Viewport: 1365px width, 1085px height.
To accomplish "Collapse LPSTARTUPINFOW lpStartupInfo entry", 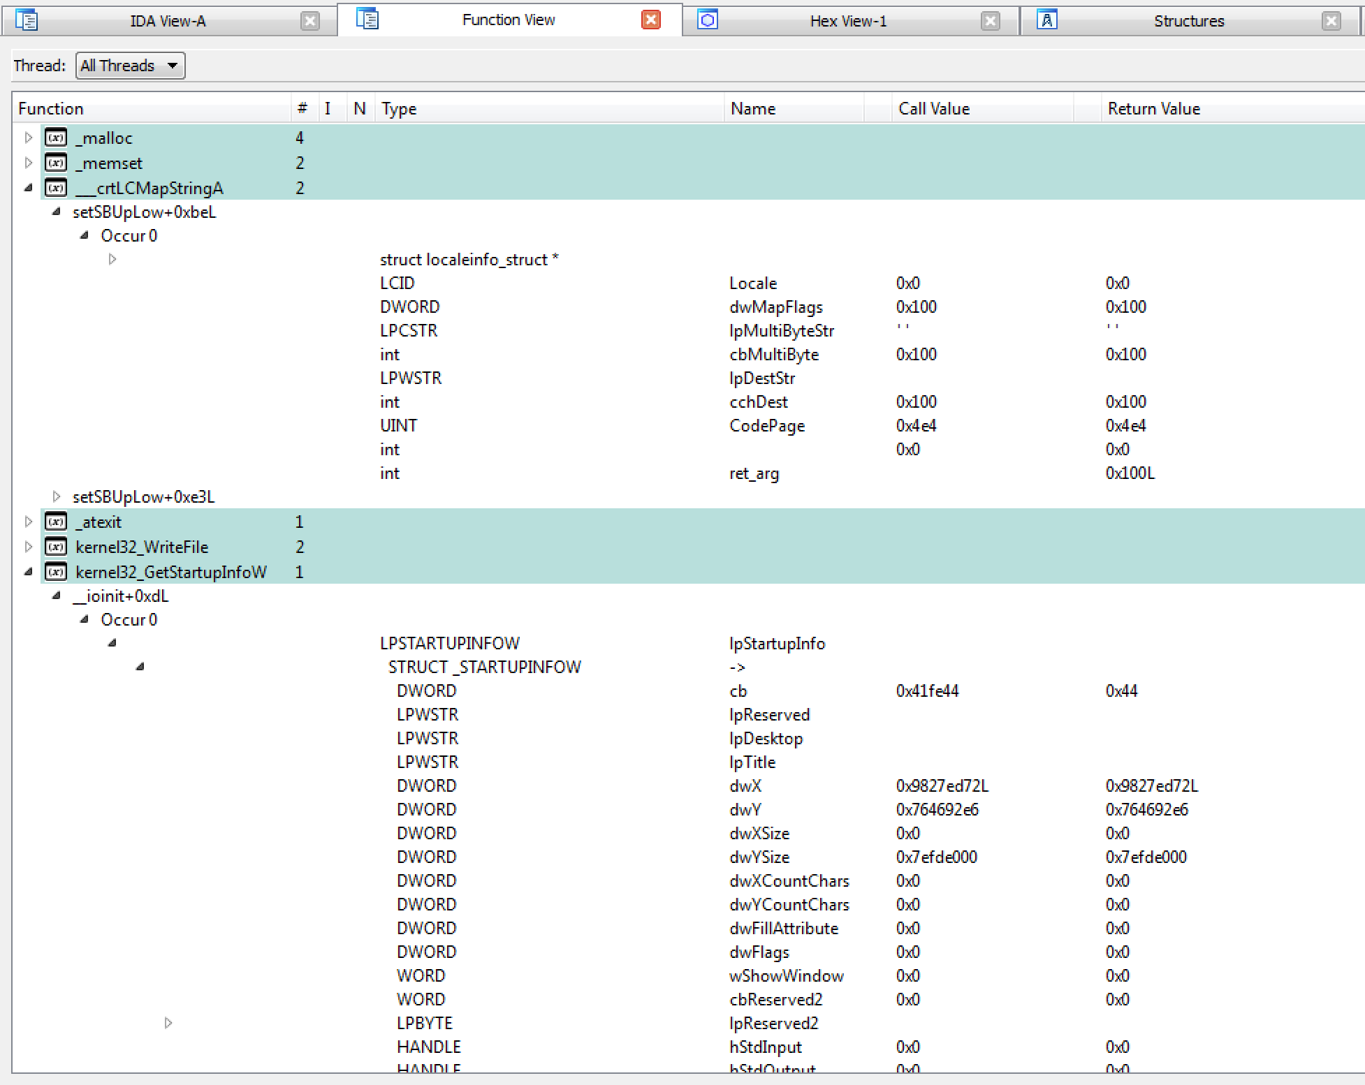I will [x=112, y=643].
